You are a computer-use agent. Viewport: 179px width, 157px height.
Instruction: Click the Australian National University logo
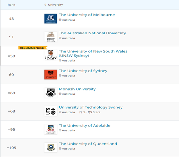pyautogui.click(x=50, y=36)
